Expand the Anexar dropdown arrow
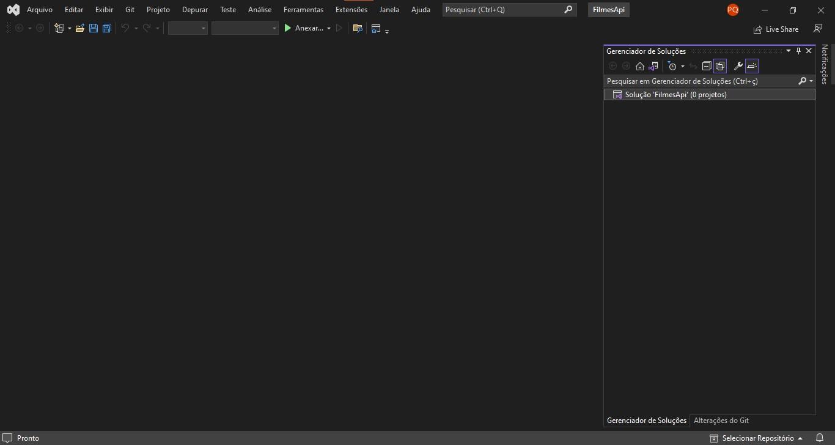This screenshot has width=835, height=445. tap(329, 29)
